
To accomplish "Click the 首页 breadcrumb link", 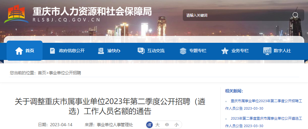I will coord(42,73).
